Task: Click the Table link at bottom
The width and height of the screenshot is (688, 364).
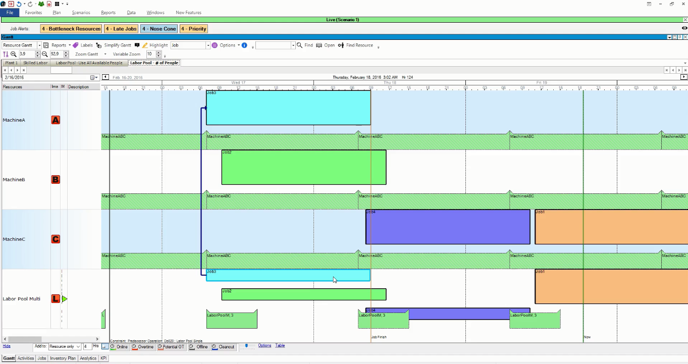Action: click(x=280, y=346)
